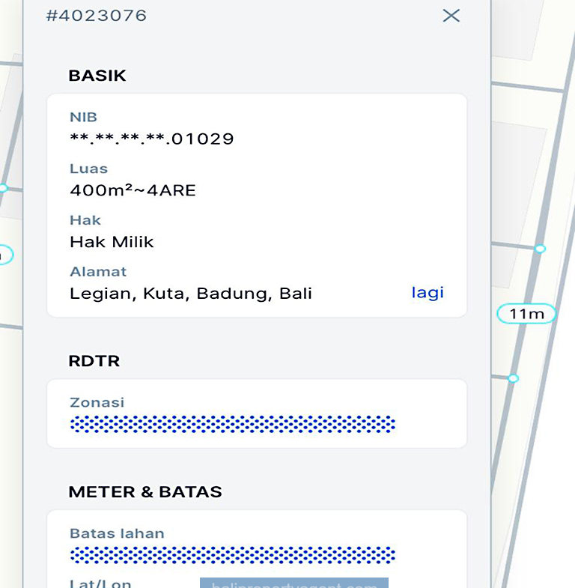
Task: Click the watermark banner at the panel bottom
Action: (x=293, y=584)
